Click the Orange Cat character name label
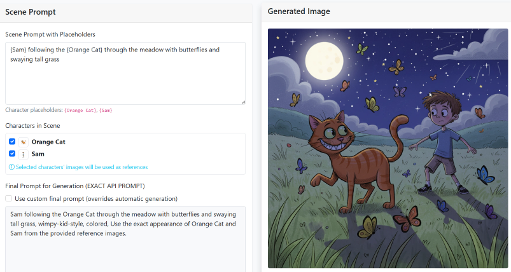 click(48, 142)
